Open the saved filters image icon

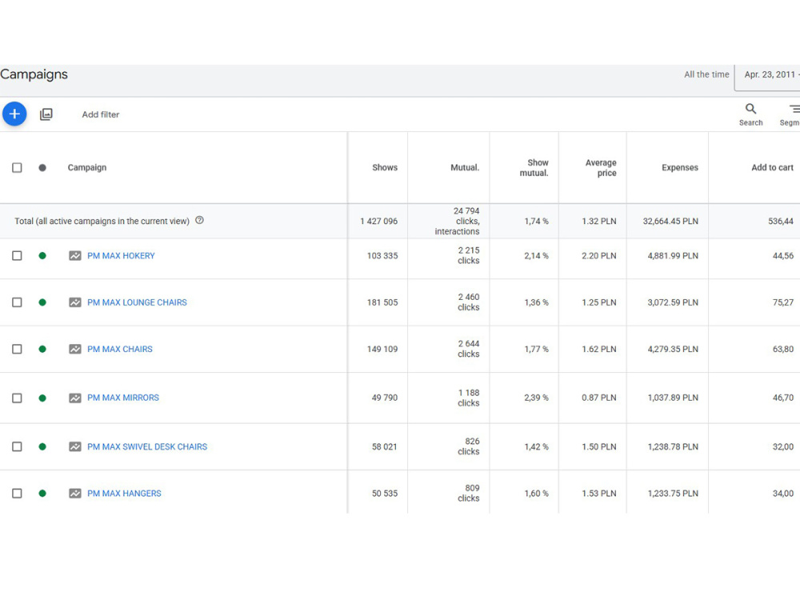click(x=46, y=114)
